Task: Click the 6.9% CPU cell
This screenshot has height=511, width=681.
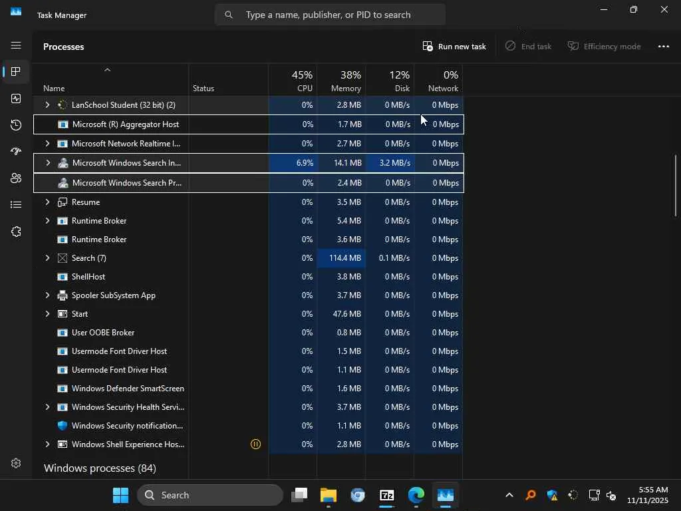Action: point(293,163)
